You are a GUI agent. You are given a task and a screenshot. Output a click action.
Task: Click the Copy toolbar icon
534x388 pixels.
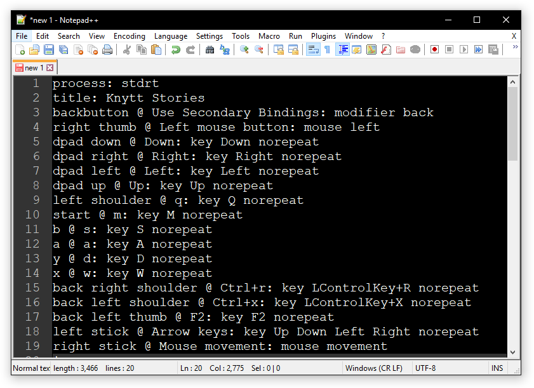142,50
